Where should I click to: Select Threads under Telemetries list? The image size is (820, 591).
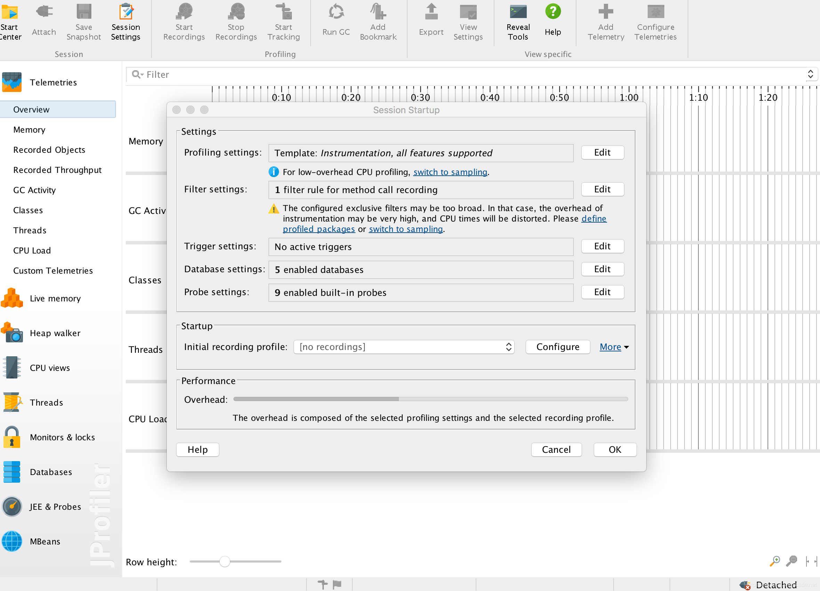tap(30, 231)
